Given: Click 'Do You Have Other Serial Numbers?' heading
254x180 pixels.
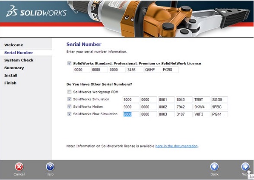Looking at the screenshot, I should 99,84.
